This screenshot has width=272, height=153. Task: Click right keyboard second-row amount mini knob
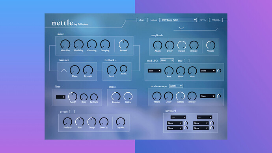[x=212, y=128]
